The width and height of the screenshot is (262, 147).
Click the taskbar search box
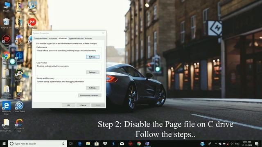[x=37, y=143]
